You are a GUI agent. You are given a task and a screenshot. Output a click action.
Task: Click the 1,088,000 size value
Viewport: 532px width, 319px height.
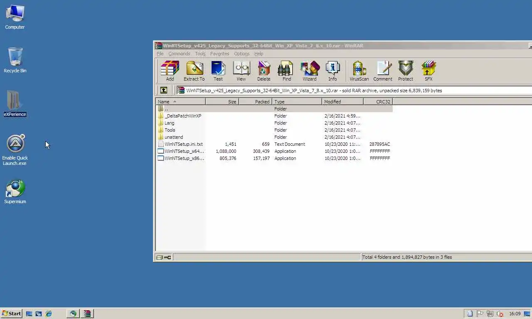click(x=226, y=151)
